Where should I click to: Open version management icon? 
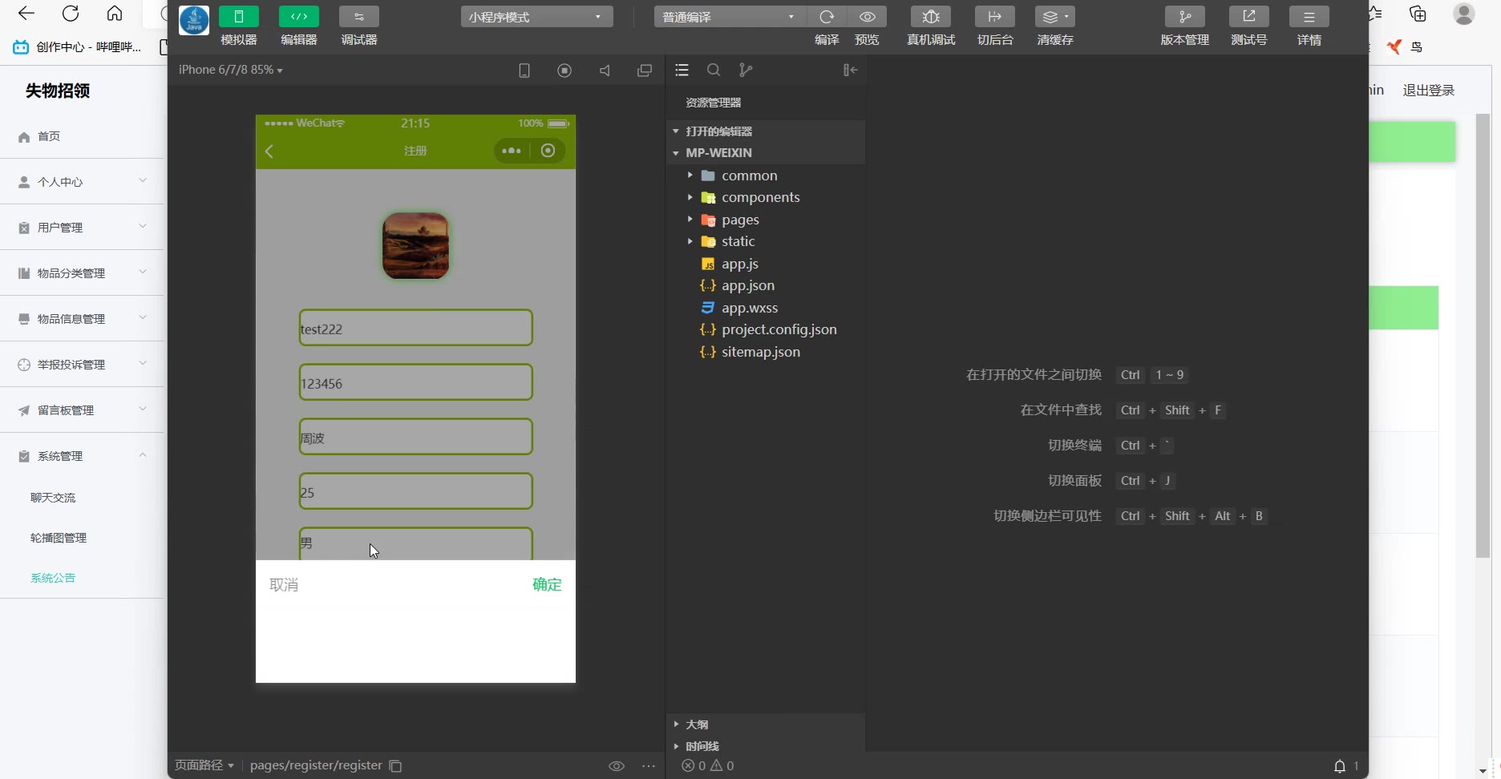click(1184, 17)
